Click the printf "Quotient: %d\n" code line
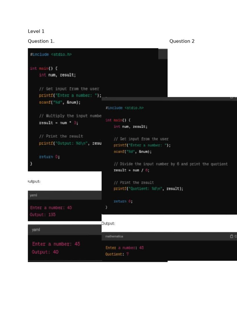The height and width of the screenshot is (316, 237). click(148, 189)
